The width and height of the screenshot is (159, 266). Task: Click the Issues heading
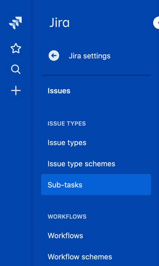click(59, 91)
